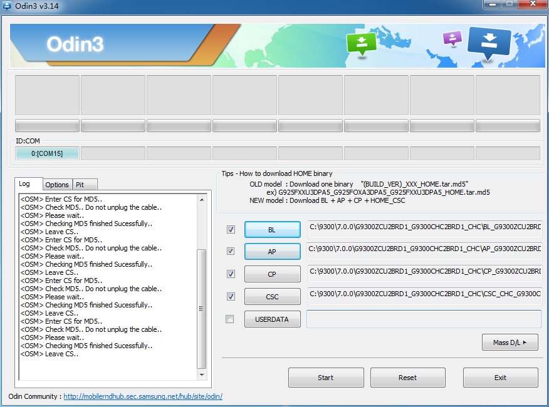
Task: Click the example filename starting with "ex) G925FXXU3DPA5"
Action: click(x=378, y=192)
